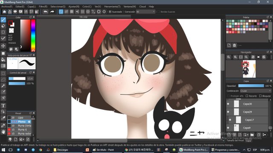The height and width of the screenshot is (153, 273).
Task: Open the Corrección dropdown
Action: [145, 12]
